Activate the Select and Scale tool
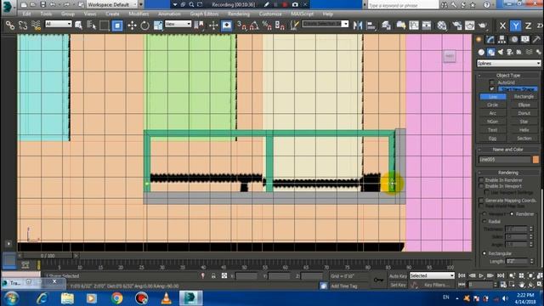The width and height of the screenshot is (544, 306). [158, 25]
